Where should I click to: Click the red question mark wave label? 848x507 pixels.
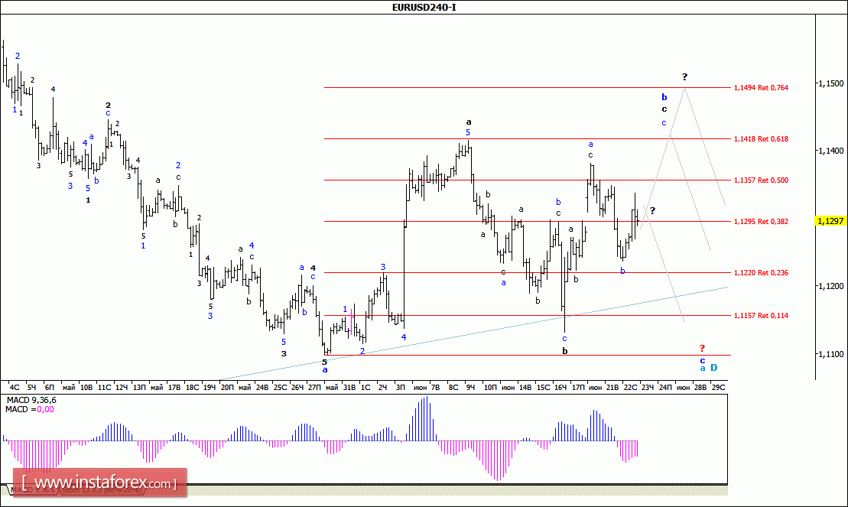pyautogui.click(x=702, y=349)
